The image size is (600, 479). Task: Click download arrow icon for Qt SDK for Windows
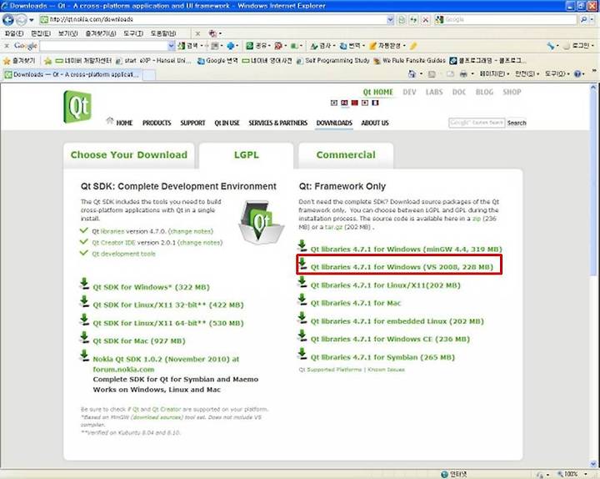coord(84,284)
